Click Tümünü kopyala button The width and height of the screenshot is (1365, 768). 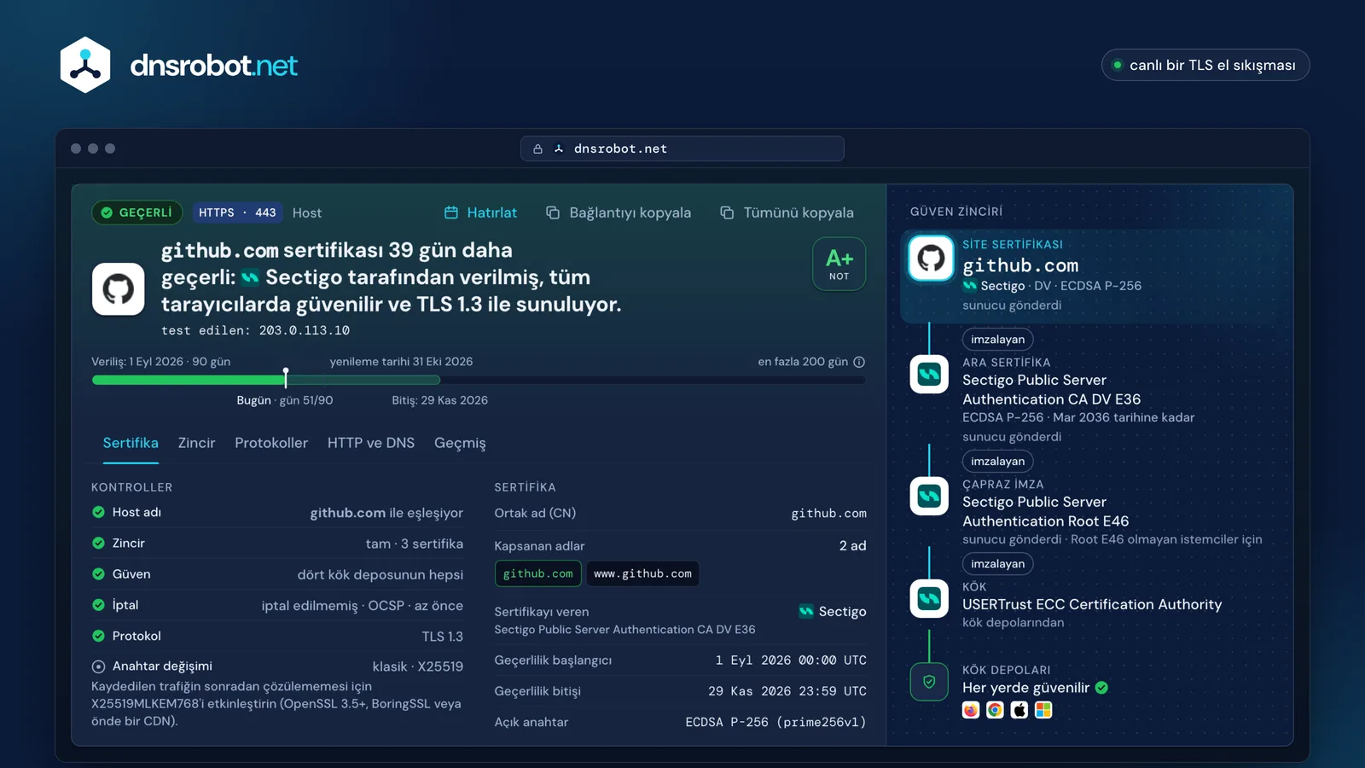(x=787, y=212)
